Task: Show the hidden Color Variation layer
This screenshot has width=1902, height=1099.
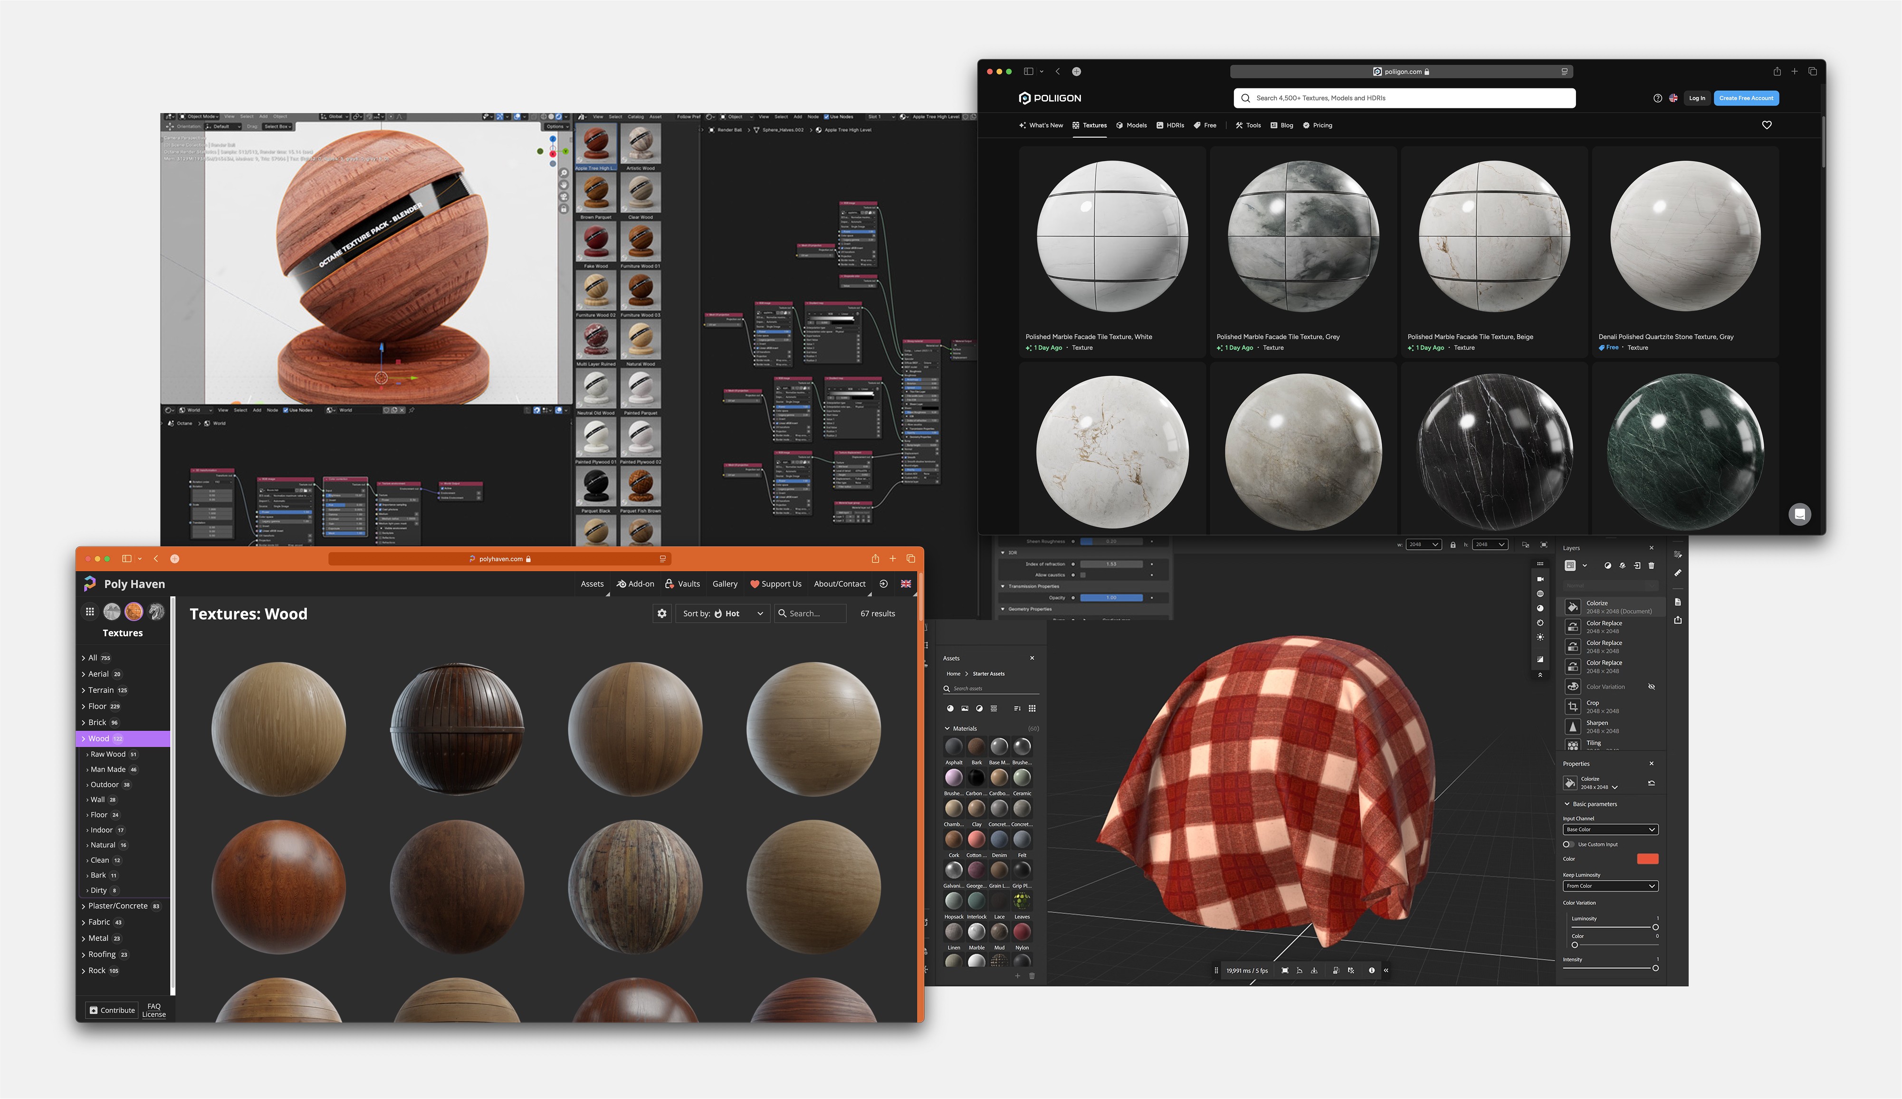Action: [x=1652, y=687]
